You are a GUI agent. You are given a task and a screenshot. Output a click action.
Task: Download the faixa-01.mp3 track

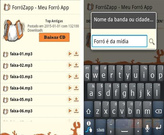click(x=76, y=54)
